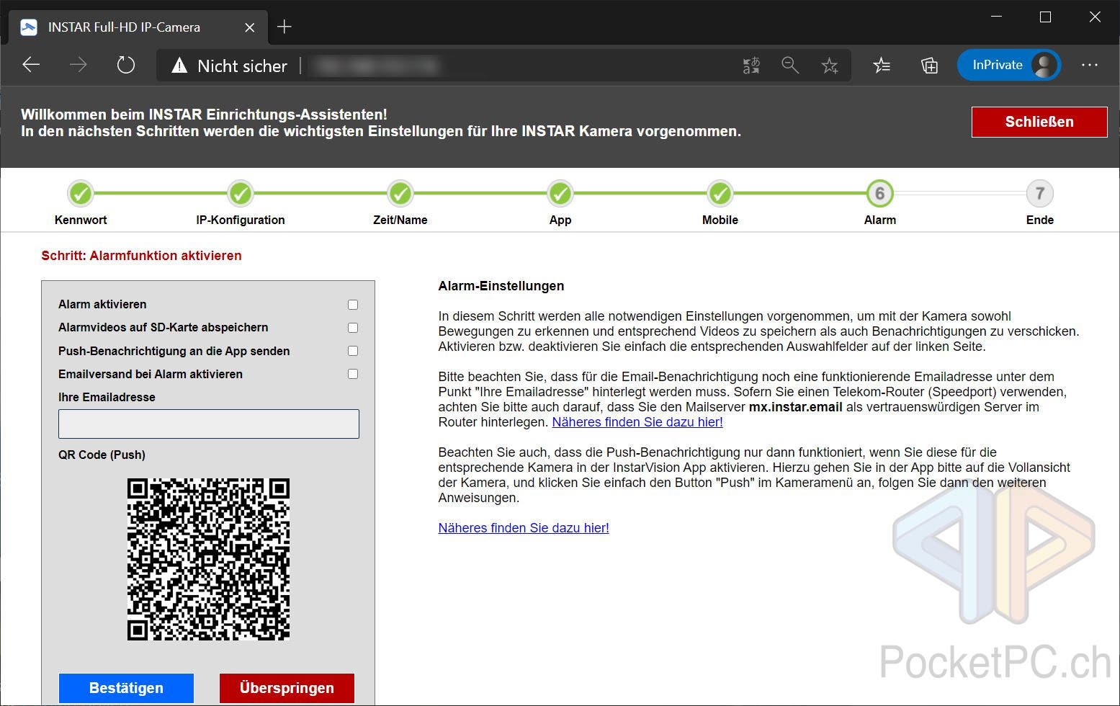Open the translate page icon
This screenshot has width=1120, height=706.
pyautogui.click(x=751, y=66)
